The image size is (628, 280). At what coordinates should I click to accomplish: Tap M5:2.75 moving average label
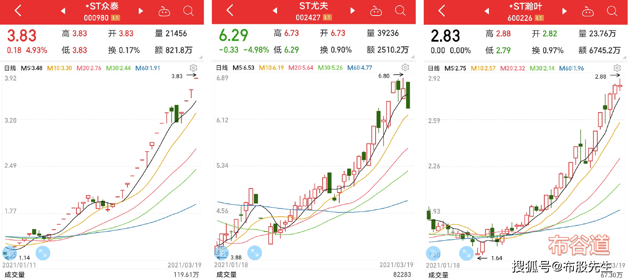point(455,68)
